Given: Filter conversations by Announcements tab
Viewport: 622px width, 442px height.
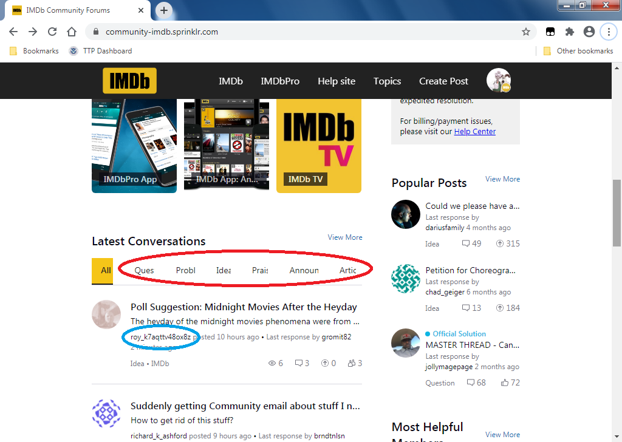Looking at the screenshot, I should click(x=304, y=271).
